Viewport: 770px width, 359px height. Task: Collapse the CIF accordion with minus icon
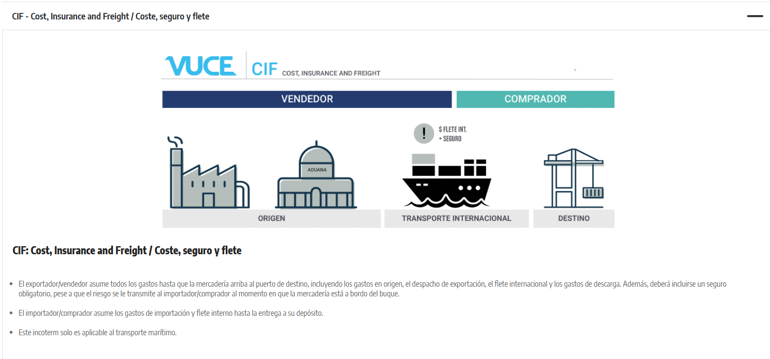coord(755,16)
